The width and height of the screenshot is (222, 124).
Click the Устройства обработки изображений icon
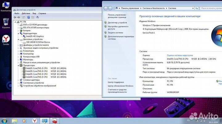pos(21,86)
